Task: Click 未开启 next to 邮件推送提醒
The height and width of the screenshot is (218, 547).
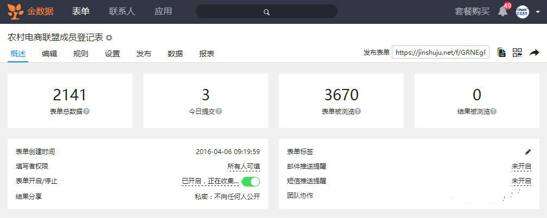Action: [x=521, y=166]
